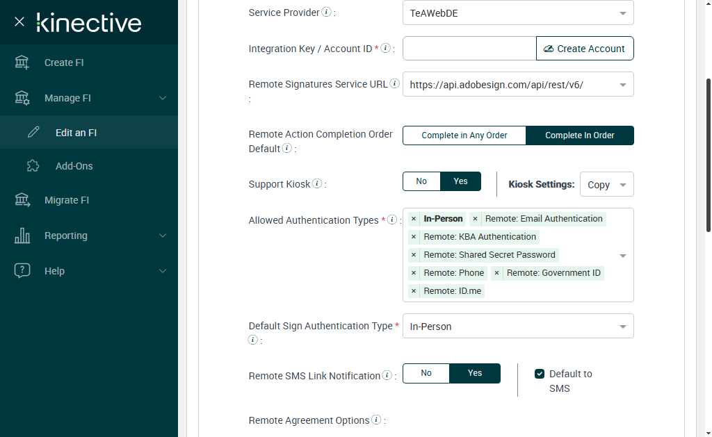
Task: Uncheck the Default to SMS checkbox
Action: tap(540, 374)
